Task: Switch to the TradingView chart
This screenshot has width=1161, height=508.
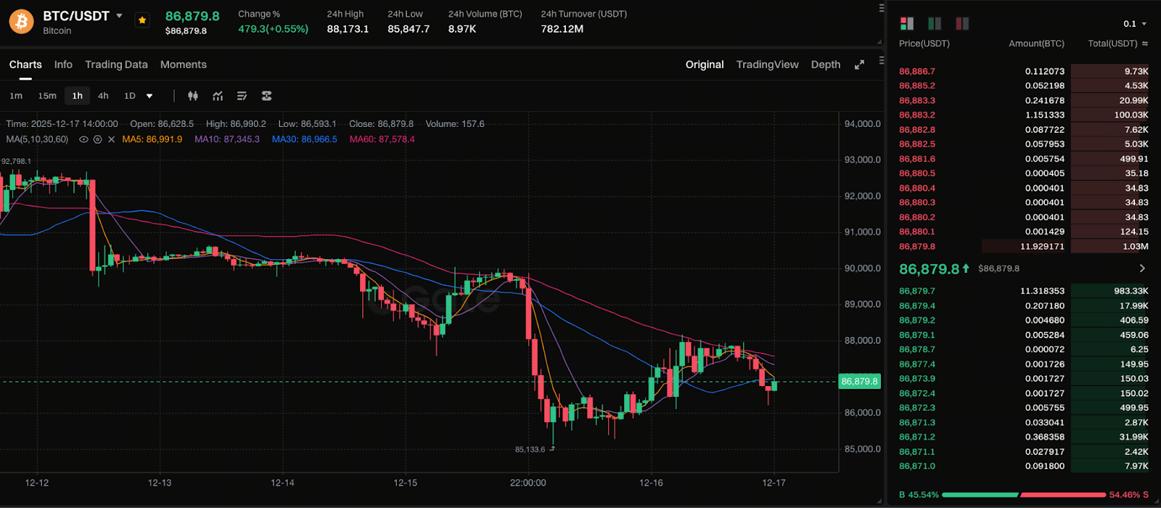Action: tap(767, 65)
